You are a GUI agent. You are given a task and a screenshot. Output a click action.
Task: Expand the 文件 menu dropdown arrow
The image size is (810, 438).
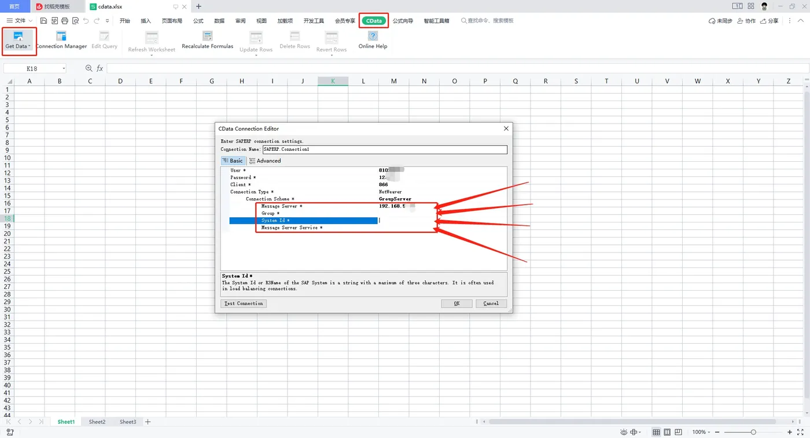(x=31, y=21)
